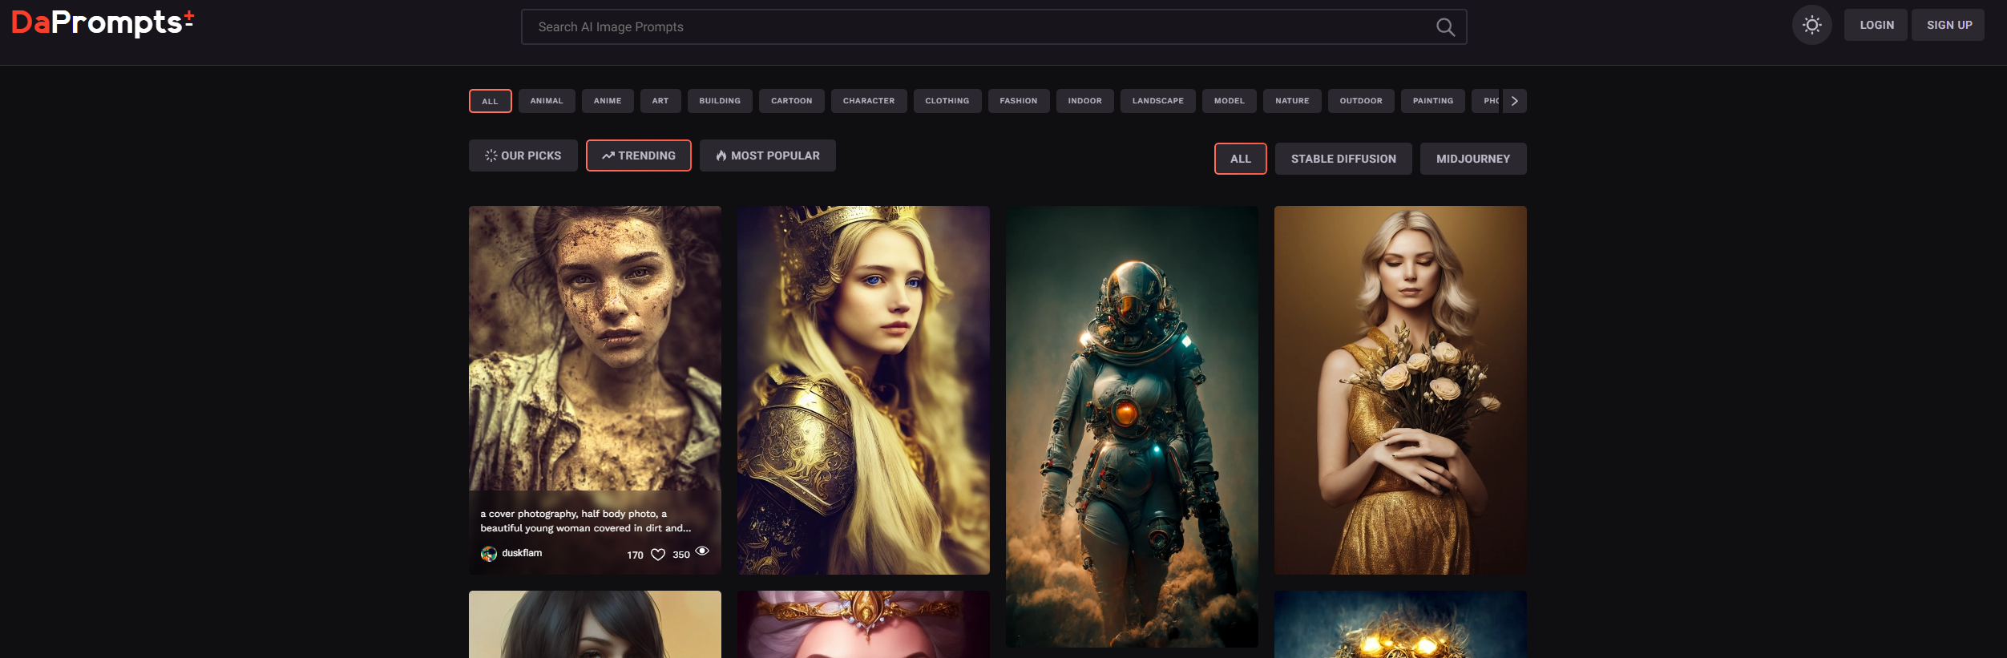Show MOST POPULAR prompts
The width and height of the screenshot is (2007, 658).
click(x=768, y=155)
